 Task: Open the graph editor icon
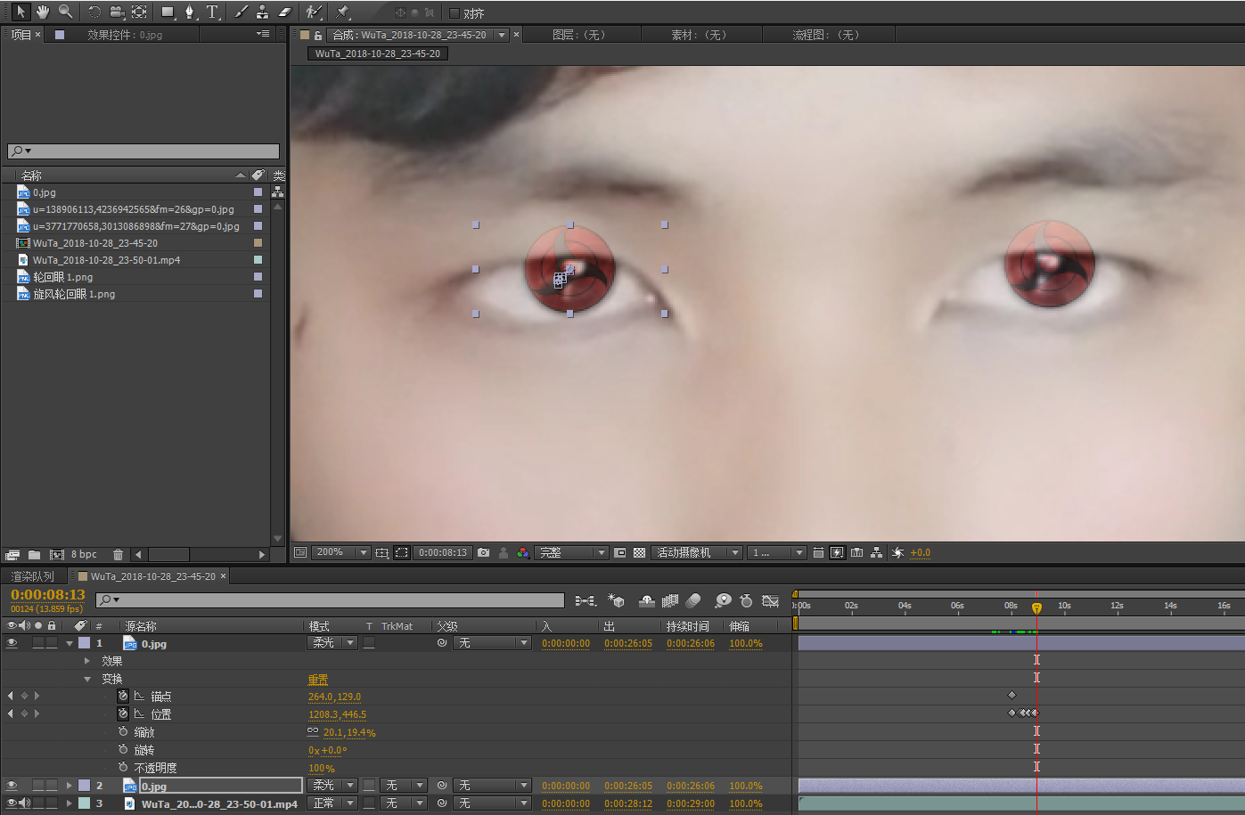(771, 601)
